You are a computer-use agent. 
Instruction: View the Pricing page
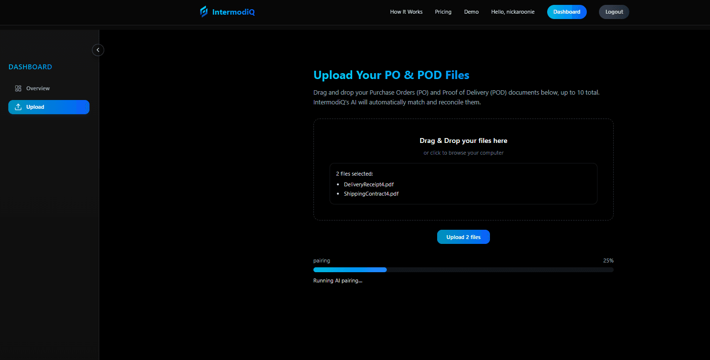coord(443,11)
